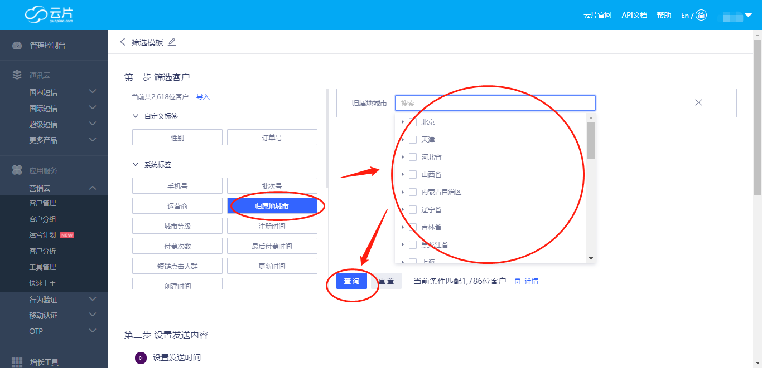The width and height of the screenshot is (762, 368).
Task: Expand the 天津 tree node arrow
Action: (402, 139)
